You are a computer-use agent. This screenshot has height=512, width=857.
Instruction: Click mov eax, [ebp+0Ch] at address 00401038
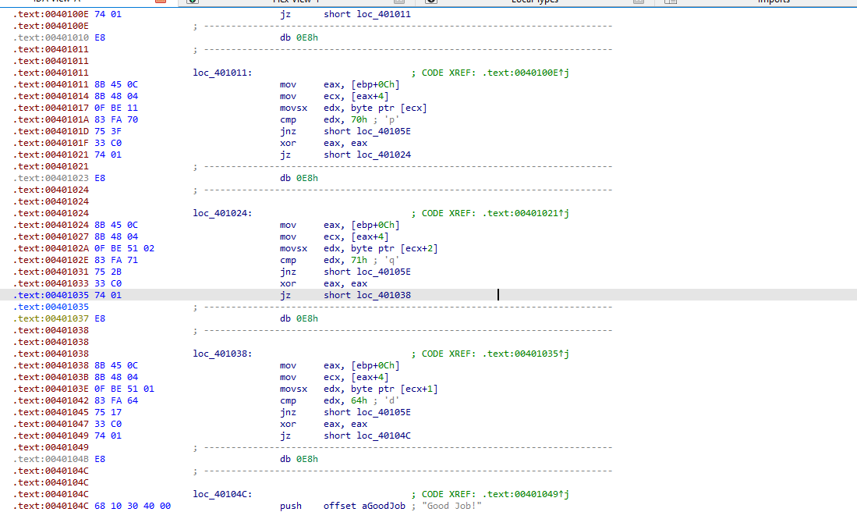340,365
